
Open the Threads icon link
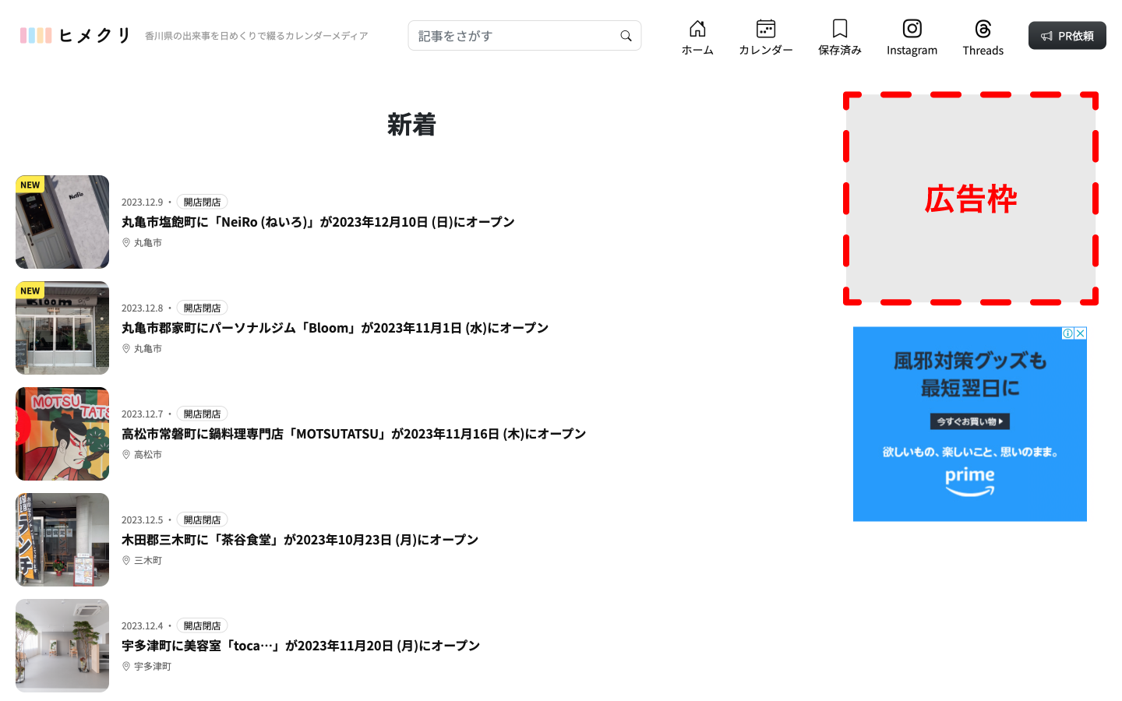[x=983, y=29]
